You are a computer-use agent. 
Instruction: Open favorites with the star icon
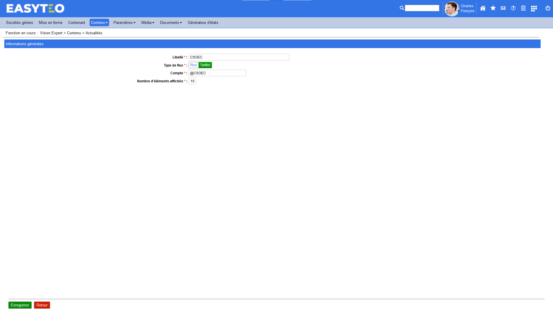click(x=493, y=8)
